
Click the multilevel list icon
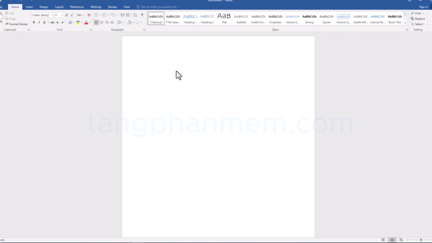coord(113,15)
